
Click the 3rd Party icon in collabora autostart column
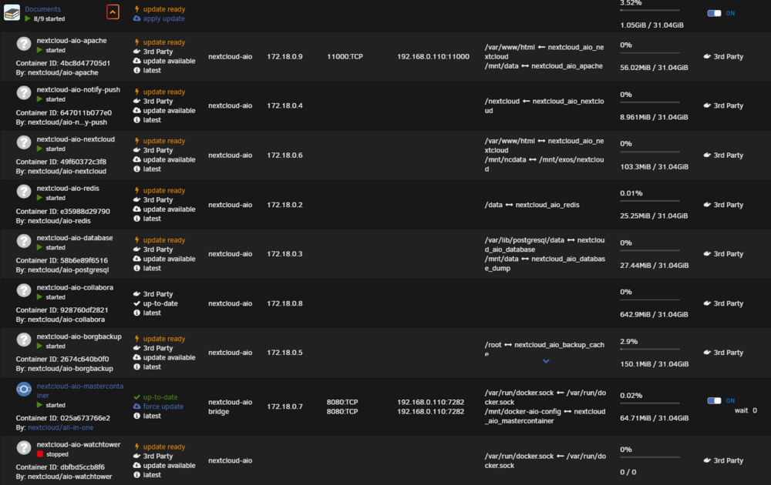pyautogui.click(x=707, y=303)
